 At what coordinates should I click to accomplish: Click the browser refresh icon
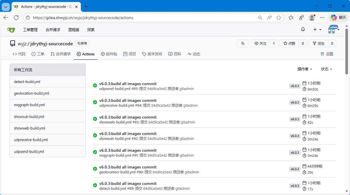[x=16, y=18]
